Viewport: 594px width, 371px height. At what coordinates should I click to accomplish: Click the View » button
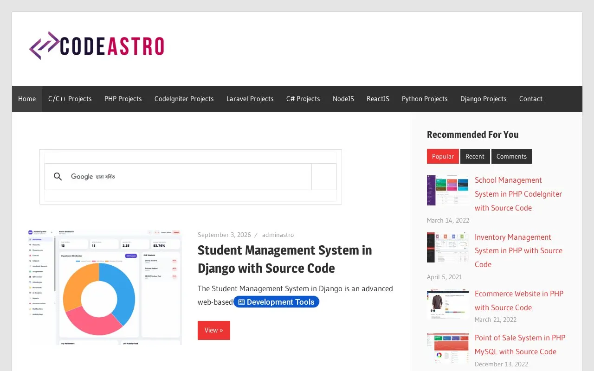(214, 330)
